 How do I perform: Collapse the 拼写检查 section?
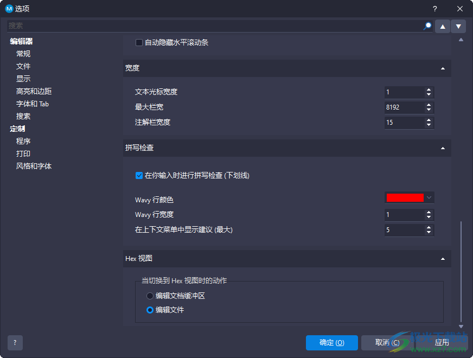[x=443, y=148]
